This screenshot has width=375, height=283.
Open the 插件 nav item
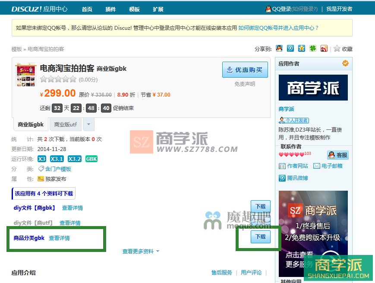[x=110, y=9]
